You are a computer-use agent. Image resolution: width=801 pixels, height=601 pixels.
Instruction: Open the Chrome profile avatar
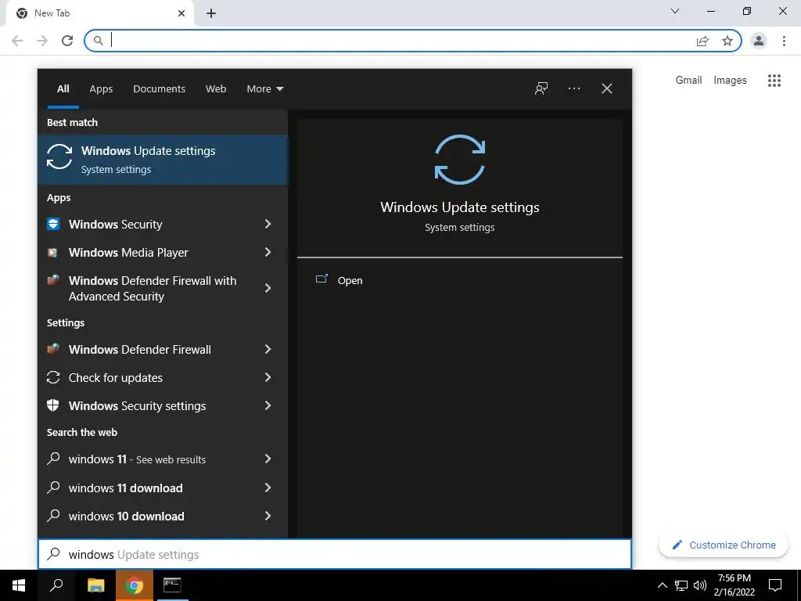coord(759,41)
